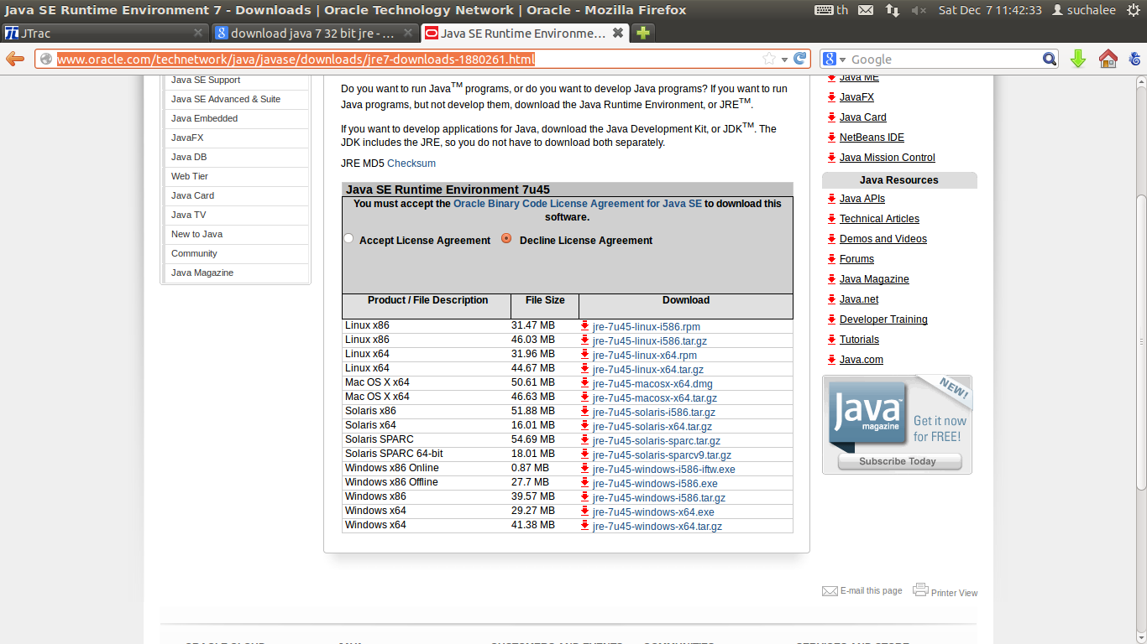Screen dimensions: 1147x644
Task: Open the Downloads green arrow icon
Action: [1079, 59]
